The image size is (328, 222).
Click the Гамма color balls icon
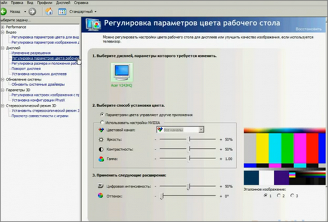pyautogui.click(x=101, y=159)
